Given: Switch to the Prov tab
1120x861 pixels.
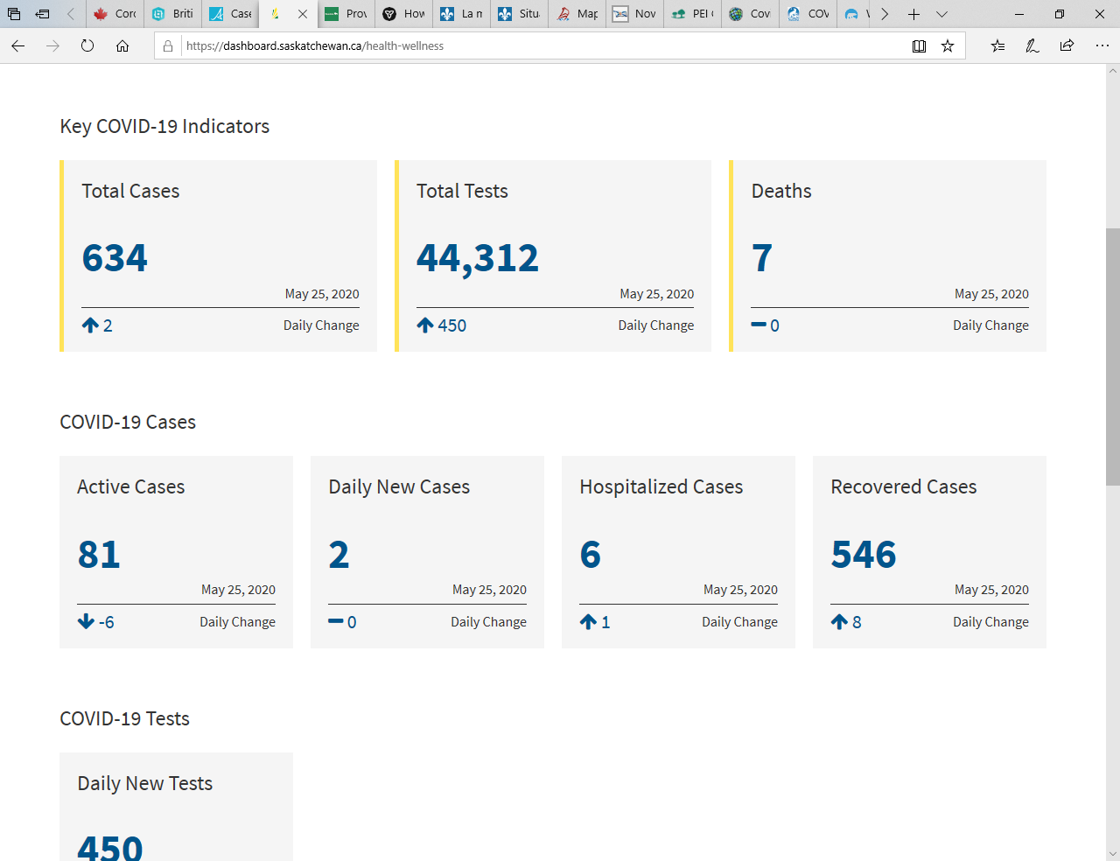Looking at the screenshot, I should coord(346,14).
